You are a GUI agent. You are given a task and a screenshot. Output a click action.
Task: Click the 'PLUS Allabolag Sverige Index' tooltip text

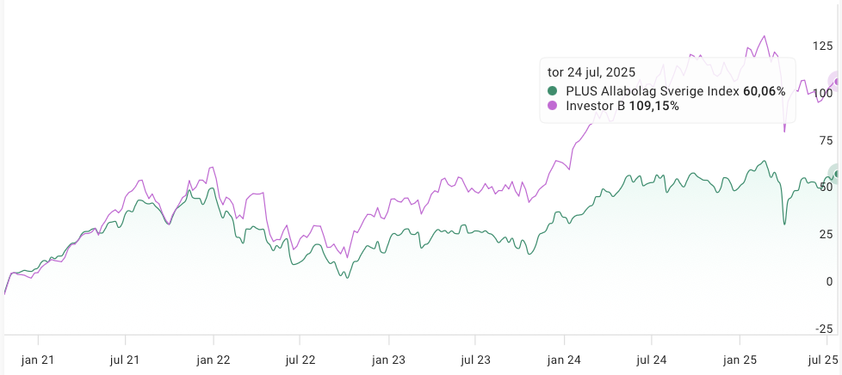[652, 91]
